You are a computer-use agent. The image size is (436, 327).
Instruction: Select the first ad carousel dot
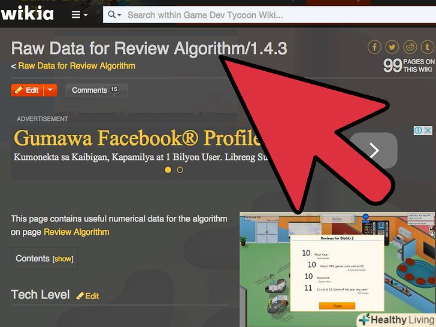click(168, 169)
